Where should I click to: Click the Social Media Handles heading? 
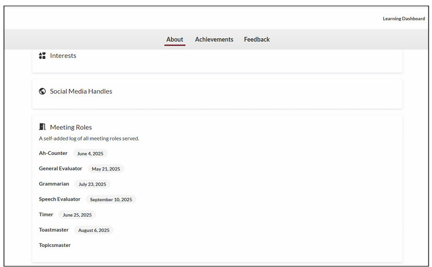(x=81, y=91)
